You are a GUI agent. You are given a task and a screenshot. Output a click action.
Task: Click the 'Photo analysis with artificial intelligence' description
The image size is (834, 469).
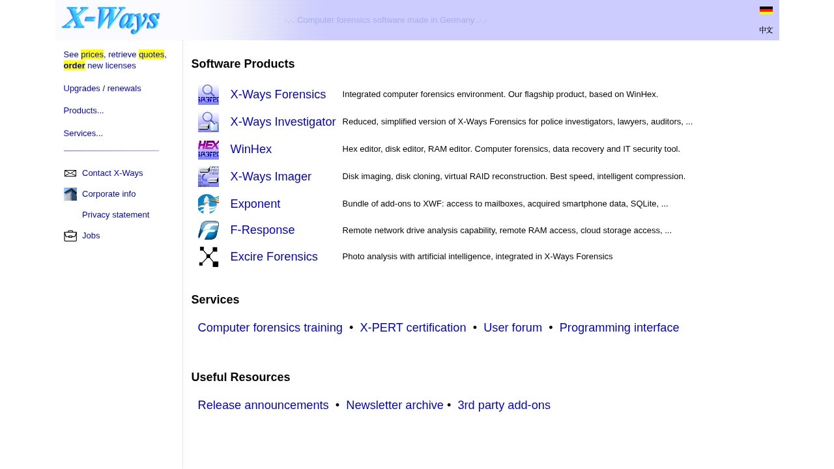pos(478,257)
